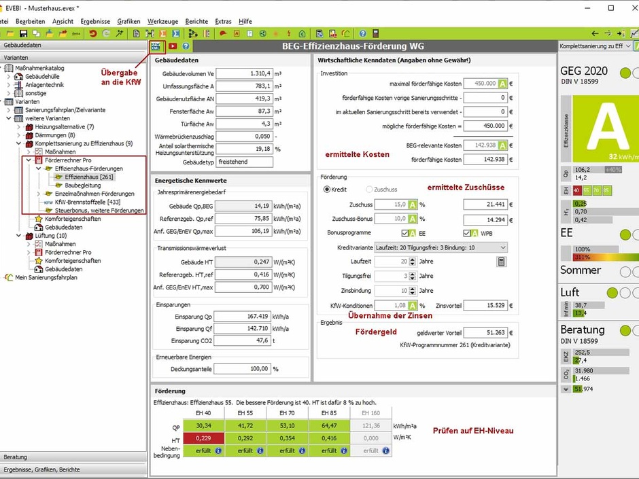This screenshot has width=639, height=479.
Task: Toggle the EE bonus program checkbox
Action: (405, 232)
